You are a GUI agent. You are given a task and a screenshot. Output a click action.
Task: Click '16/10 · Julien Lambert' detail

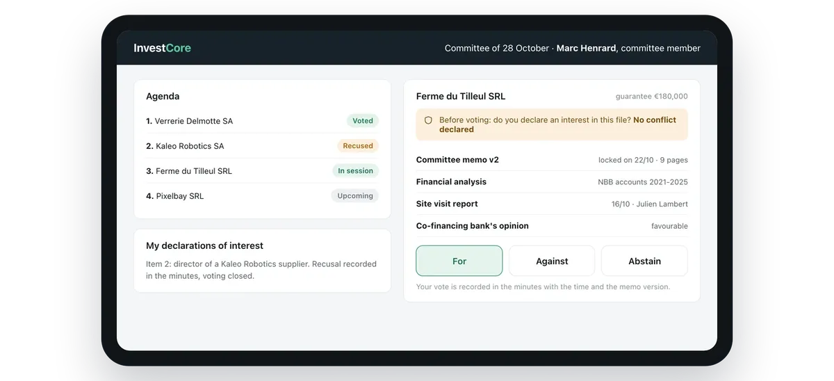point(650,204)
